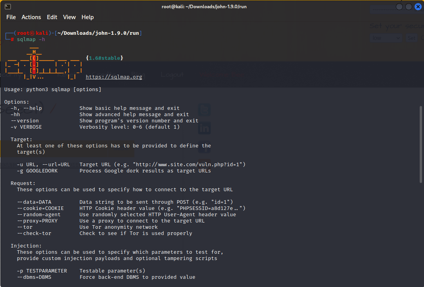Click 'Show advanced help message and exit' text
The width and height of the screenshot is (424, 287).
134,115
